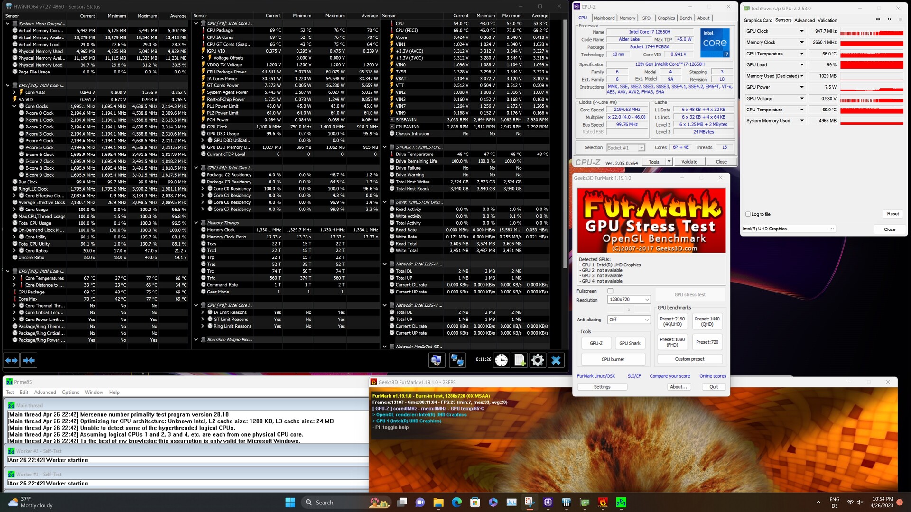
Task: Open GPU-Z graphics card selector dropdown
Action: tap(789, 229)
